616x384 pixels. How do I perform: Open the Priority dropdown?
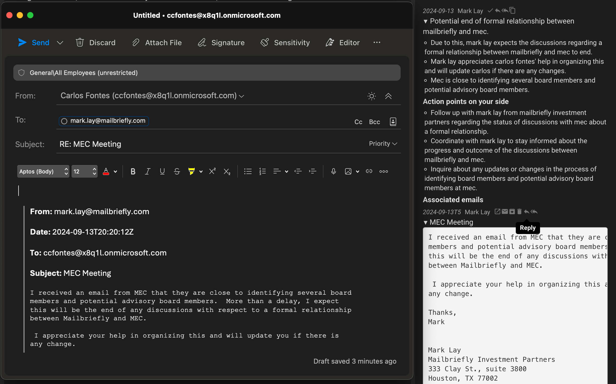pyautogui.click(x=383, y=144)
